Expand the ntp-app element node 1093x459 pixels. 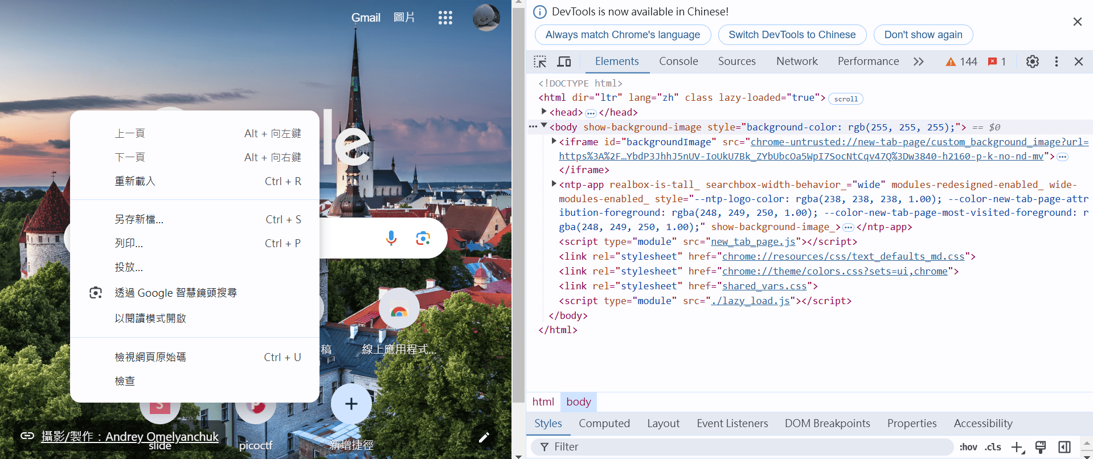[x=554, y=183]
